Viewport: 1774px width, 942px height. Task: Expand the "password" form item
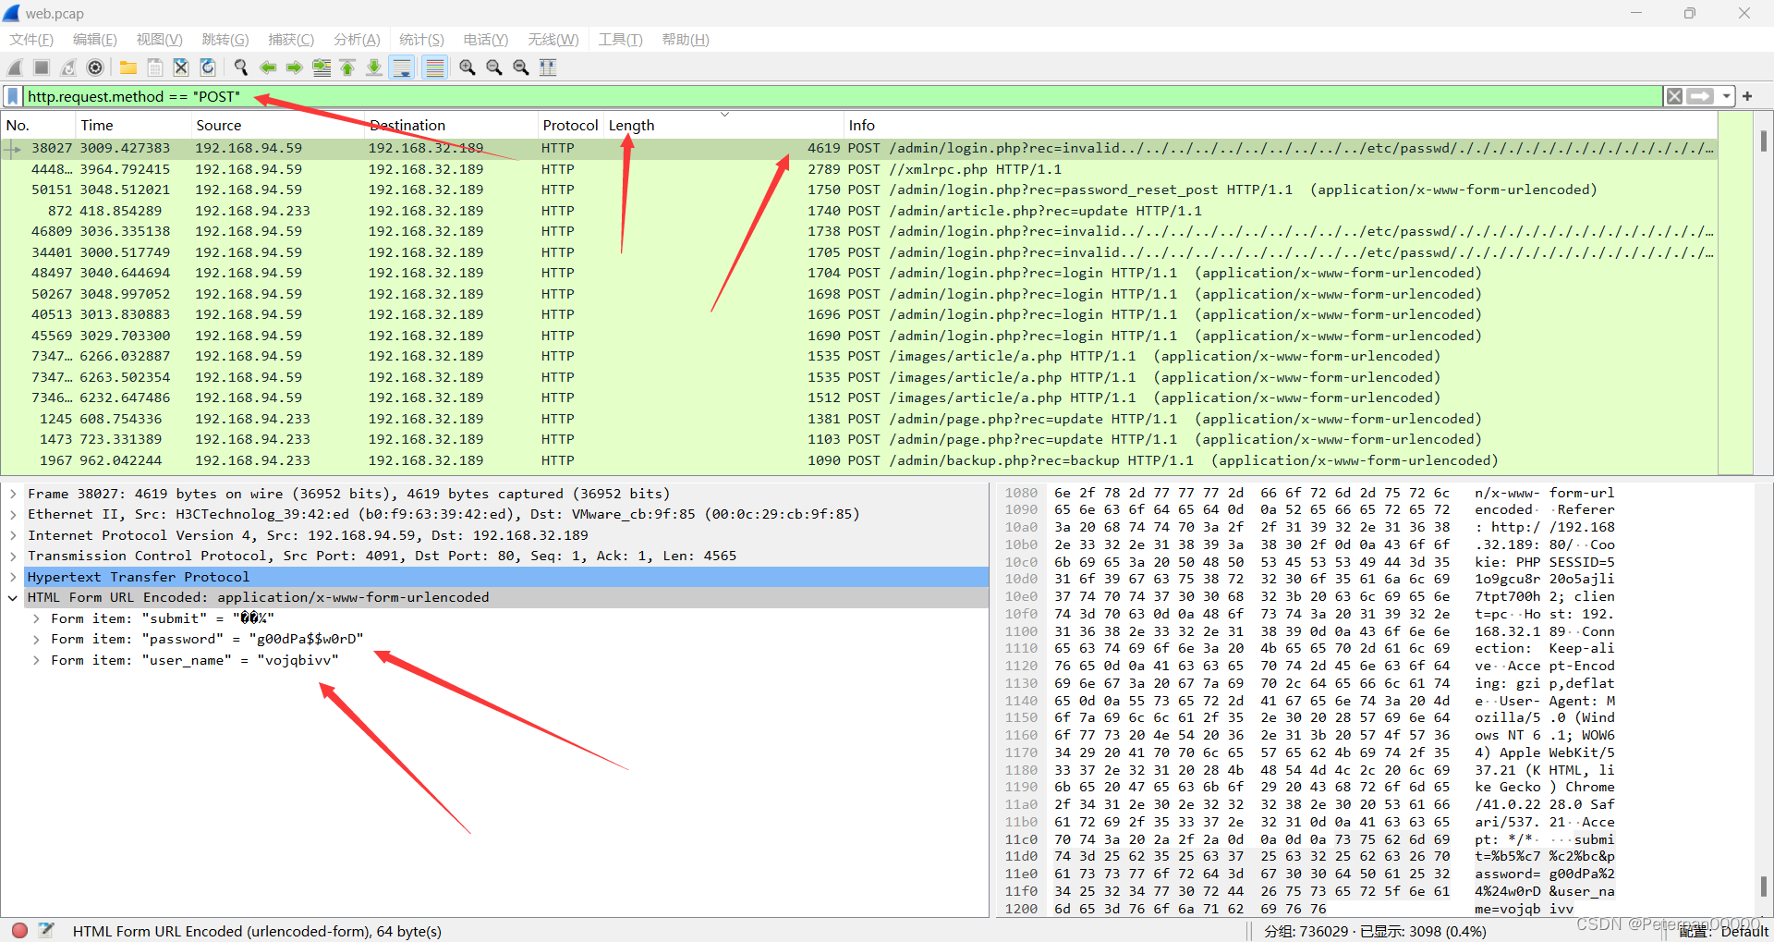[36, 639]
